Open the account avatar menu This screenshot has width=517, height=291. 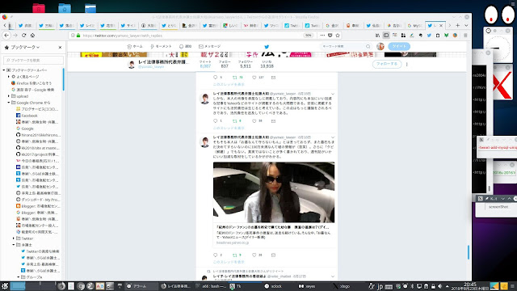click(380, 47)
